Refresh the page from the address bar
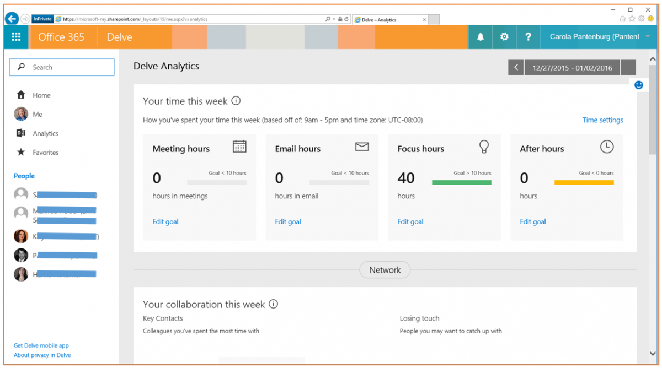Screen dimensions: 662x368 [346, 19]
